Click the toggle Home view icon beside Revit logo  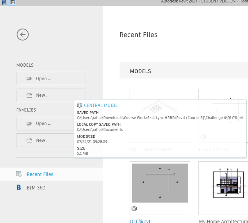click(12, 3)
